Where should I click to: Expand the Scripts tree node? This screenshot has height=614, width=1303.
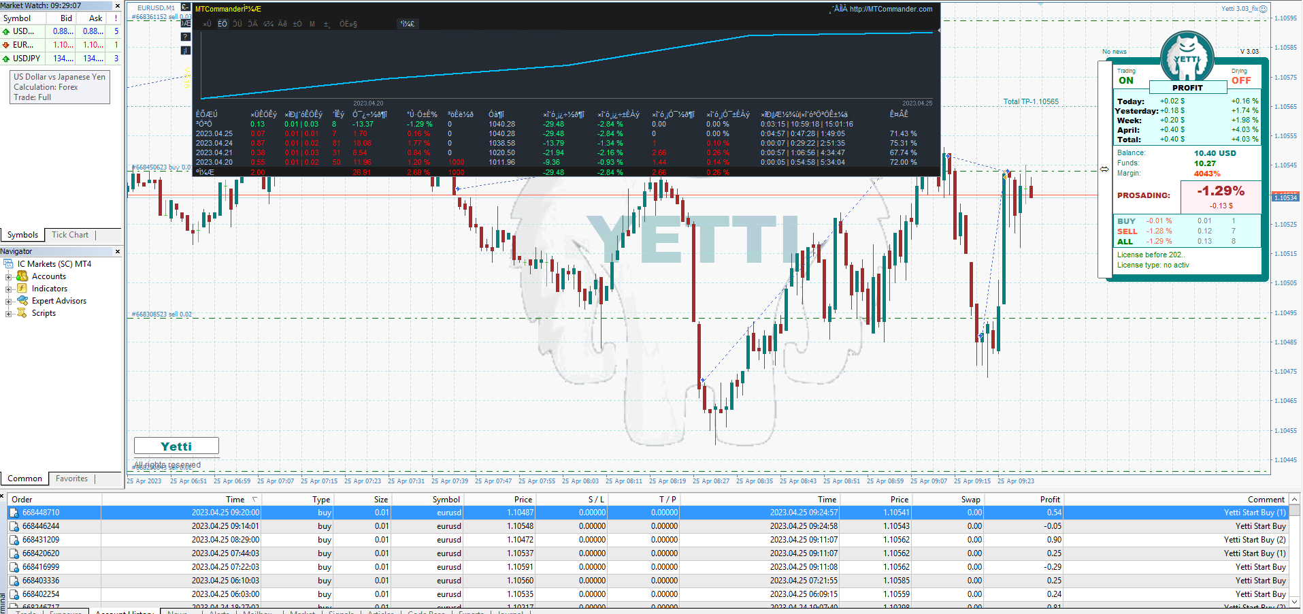[8, 313]
